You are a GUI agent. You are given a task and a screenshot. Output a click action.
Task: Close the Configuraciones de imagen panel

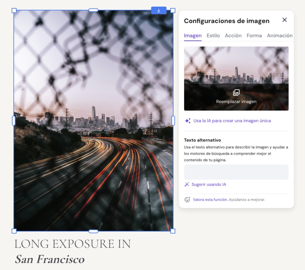(285, 20)
